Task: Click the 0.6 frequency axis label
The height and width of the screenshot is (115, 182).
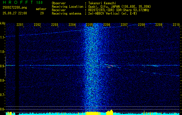Action: pos(2,109)
